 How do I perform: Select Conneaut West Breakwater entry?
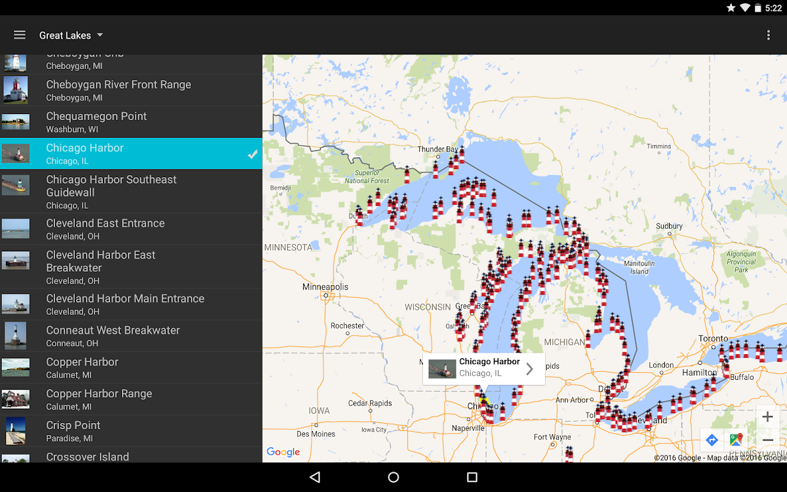(131, 336)
